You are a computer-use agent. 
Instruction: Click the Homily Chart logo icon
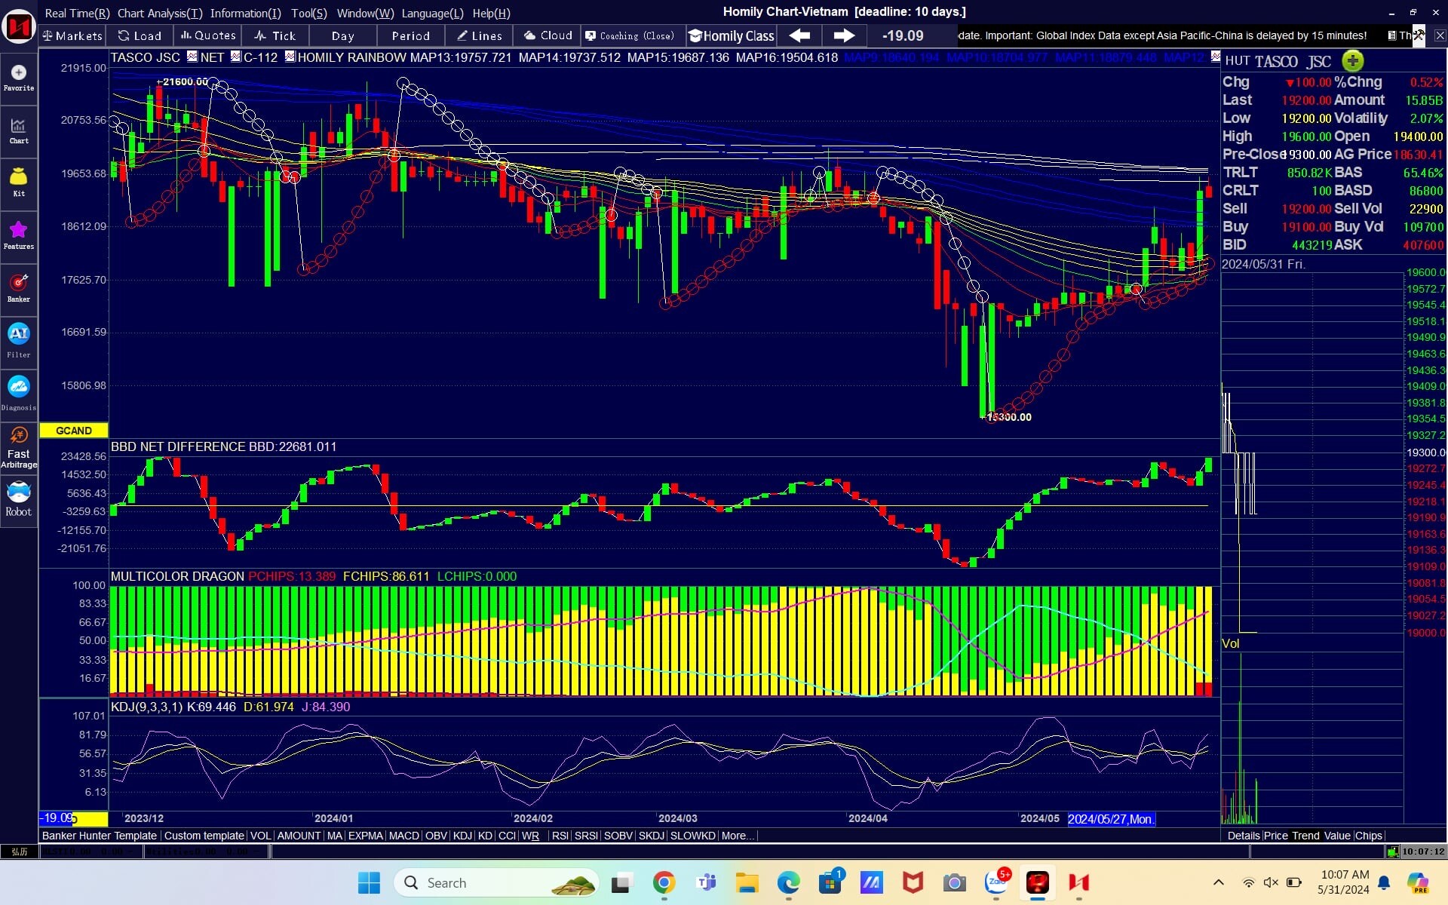(19, 28)
